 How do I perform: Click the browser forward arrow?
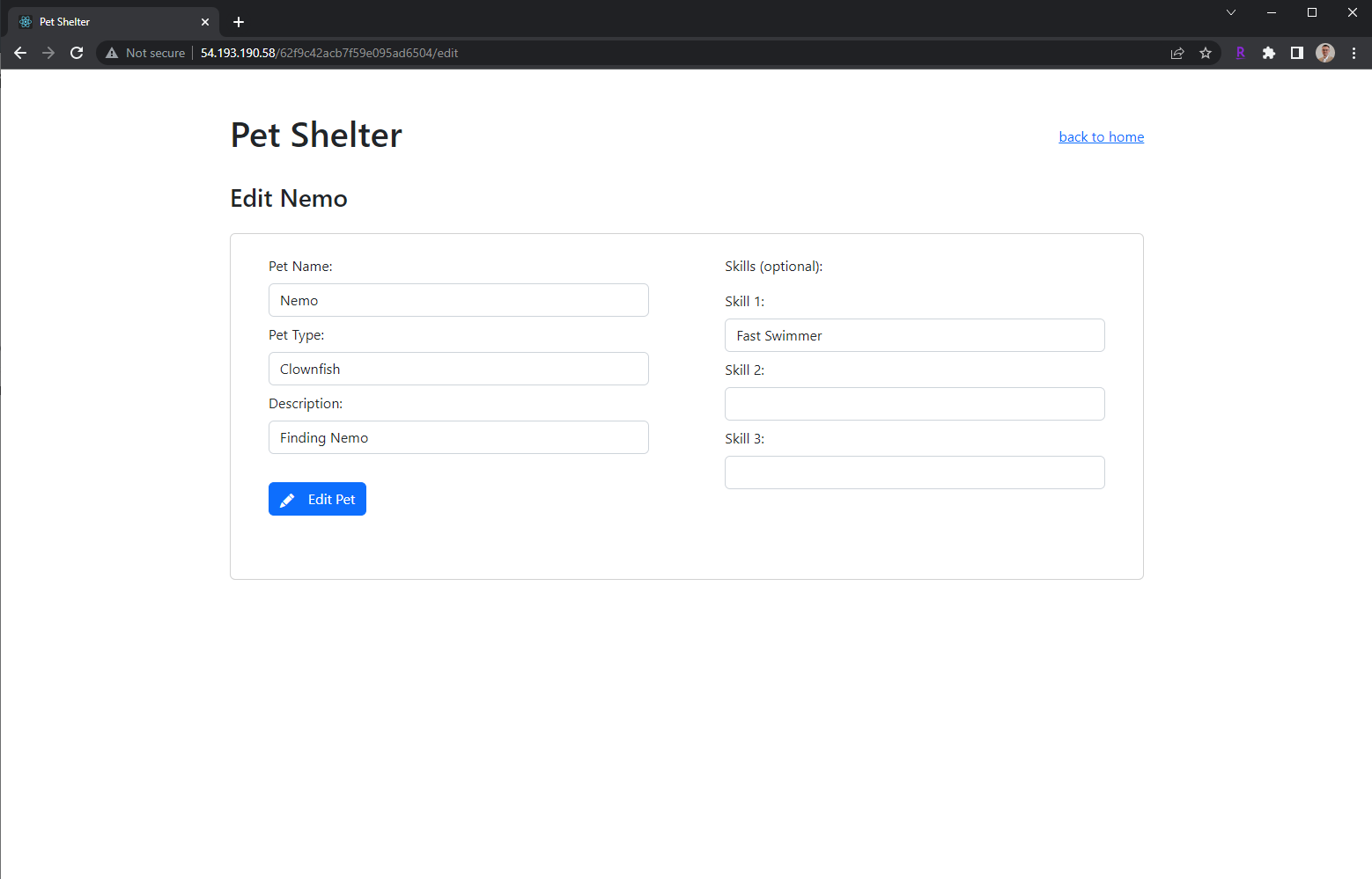(48, 53)
